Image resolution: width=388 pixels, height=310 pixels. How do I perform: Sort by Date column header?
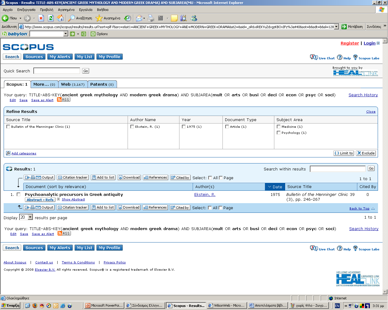[x=275, y=187]
